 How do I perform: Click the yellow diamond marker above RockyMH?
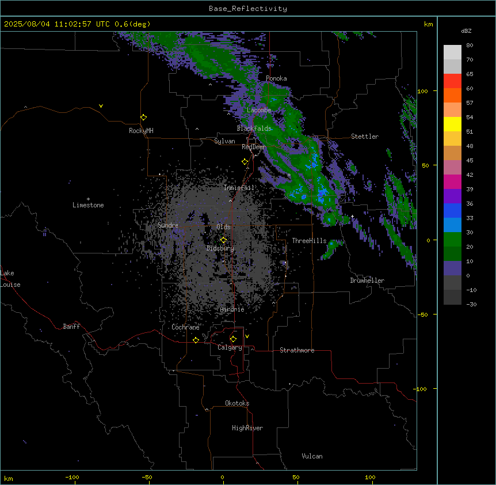(144, 118)
